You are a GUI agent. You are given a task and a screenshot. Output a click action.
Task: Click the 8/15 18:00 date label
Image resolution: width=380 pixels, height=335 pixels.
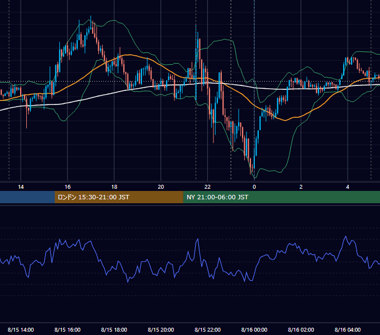(x=114, y=329)
